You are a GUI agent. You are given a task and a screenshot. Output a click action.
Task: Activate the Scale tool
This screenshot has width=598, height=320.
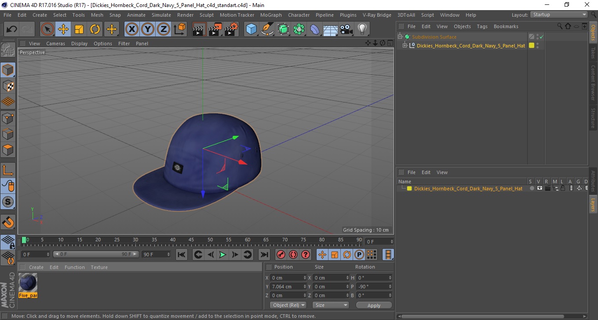[79, 29]
